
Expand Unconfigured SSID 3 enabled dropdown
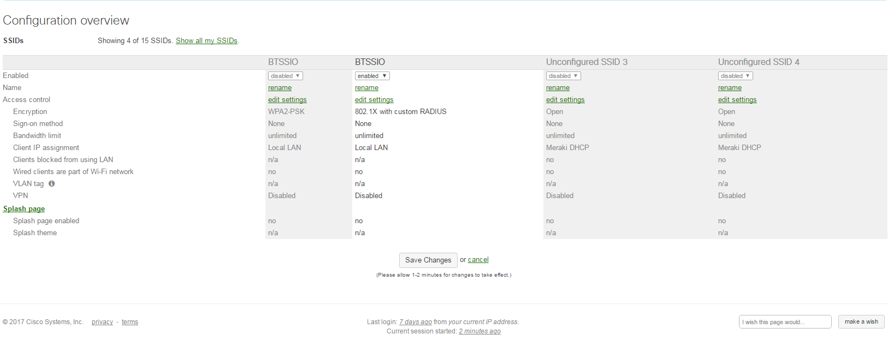[563, 76]
